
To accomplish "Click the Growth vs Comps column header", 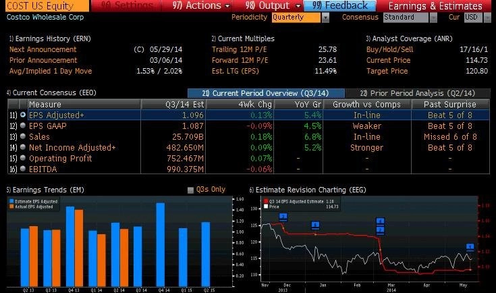I will (x=367, y=105).
